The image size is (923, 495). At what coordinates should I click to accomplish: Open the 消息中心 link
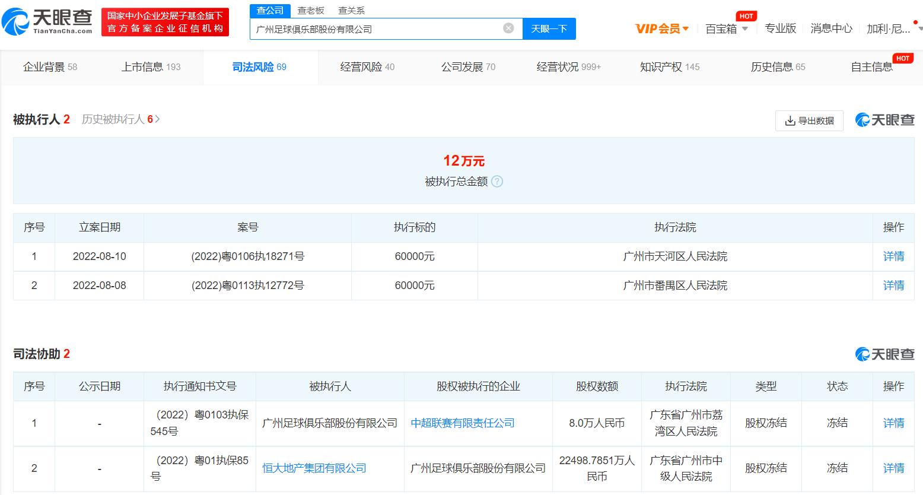tap(831, 28)
